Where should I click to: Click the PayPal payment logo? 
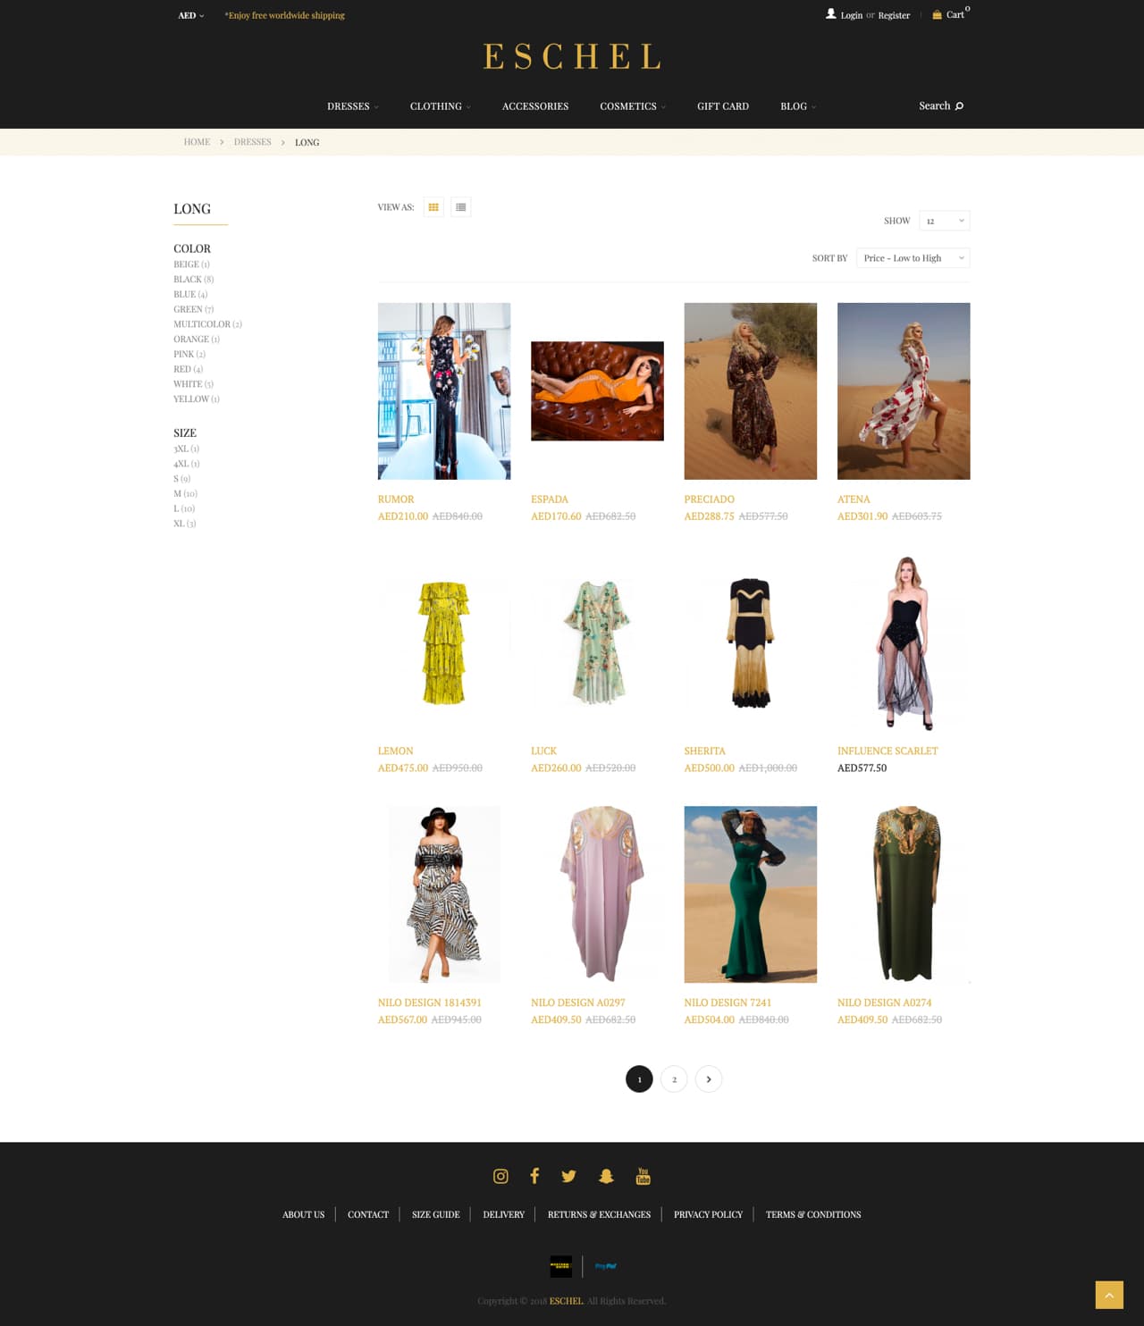pos(605,1266)
